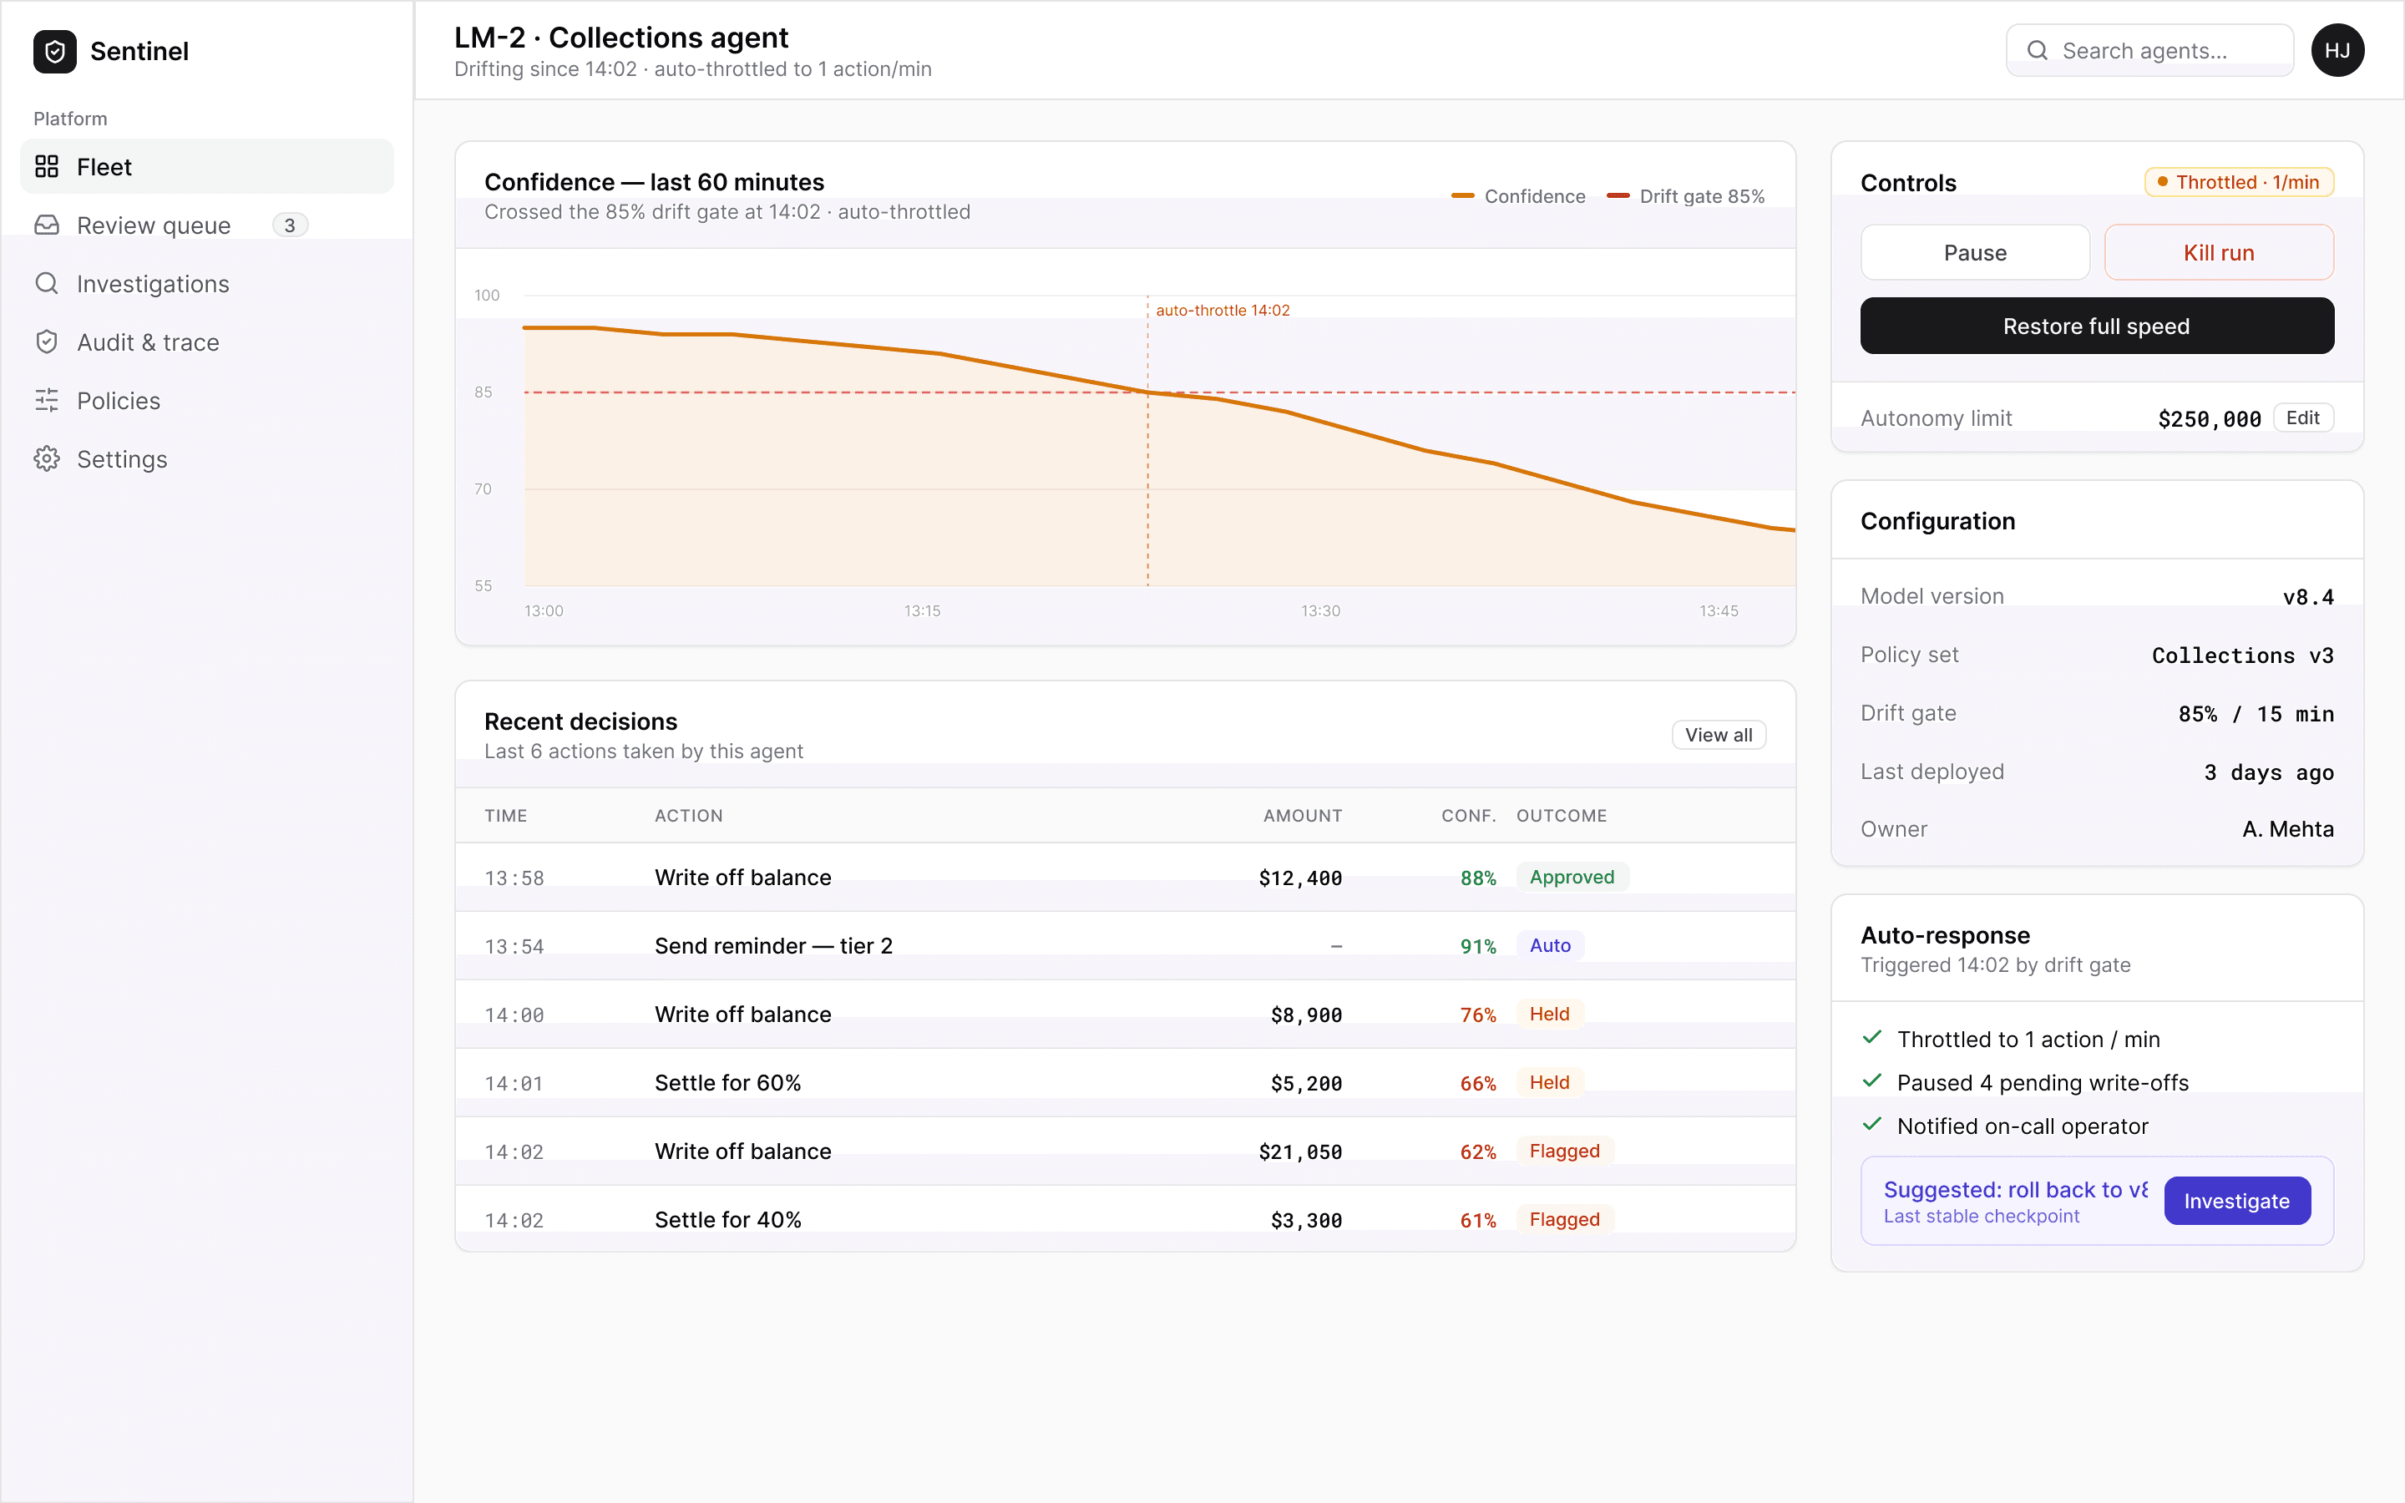Click the Auto outcome badge
This screenshot has height=1503, width=2405.
click(1549, 945)
